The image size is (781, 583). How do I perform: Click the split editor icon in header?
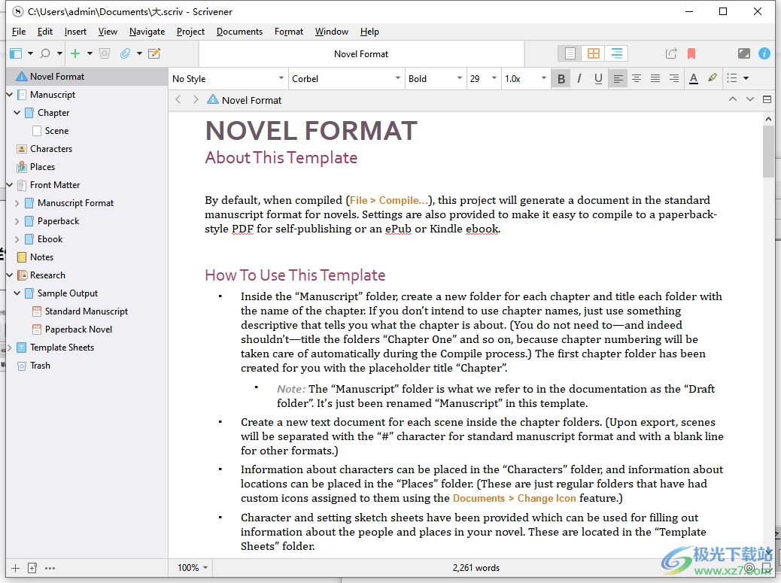pyautogui.click(x=767, y=99)
